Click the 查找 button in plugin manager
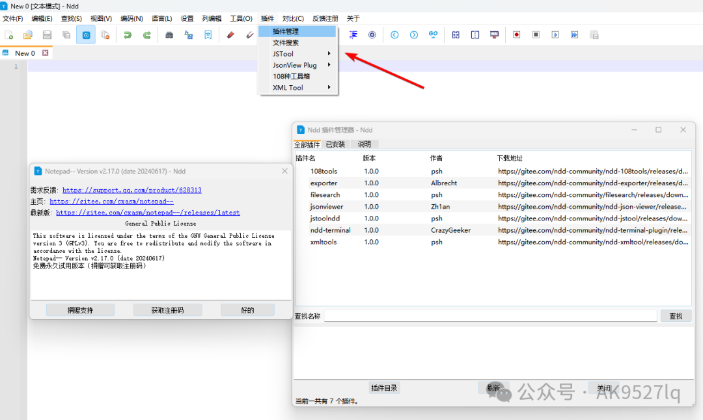Image resolution: width=703 pixels, height=420 pixels. coord(676,316)
